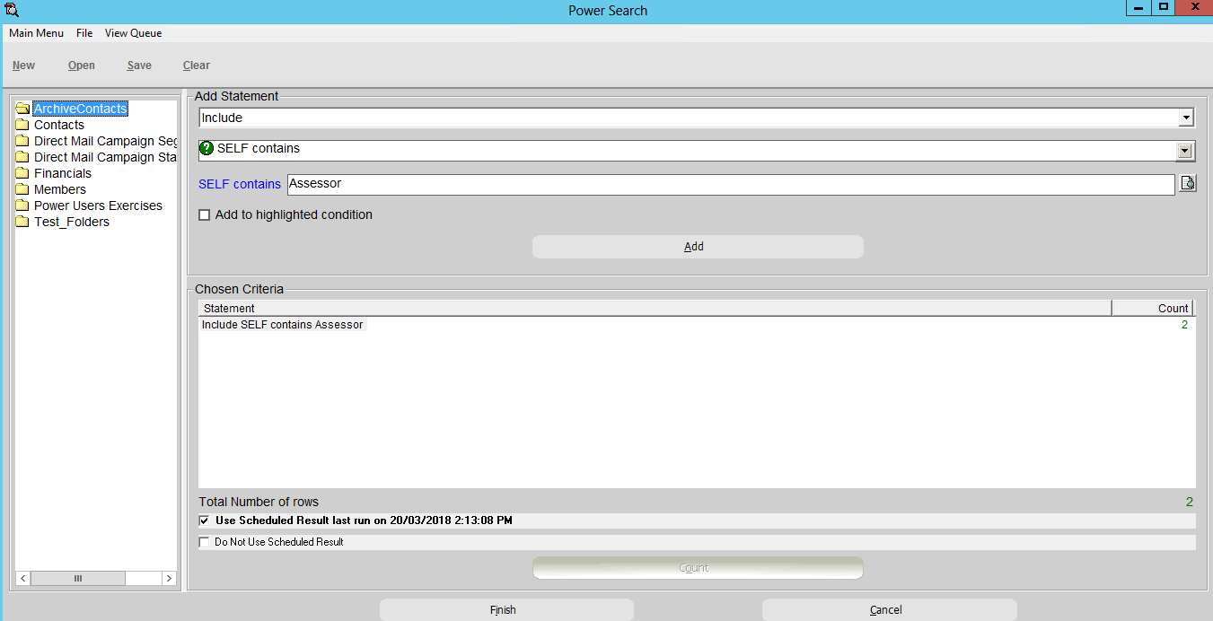Viewport: 1213px width, 621px height.
Task: Enable Add to highlighted condition checkbox
Action: pos(205,215)
